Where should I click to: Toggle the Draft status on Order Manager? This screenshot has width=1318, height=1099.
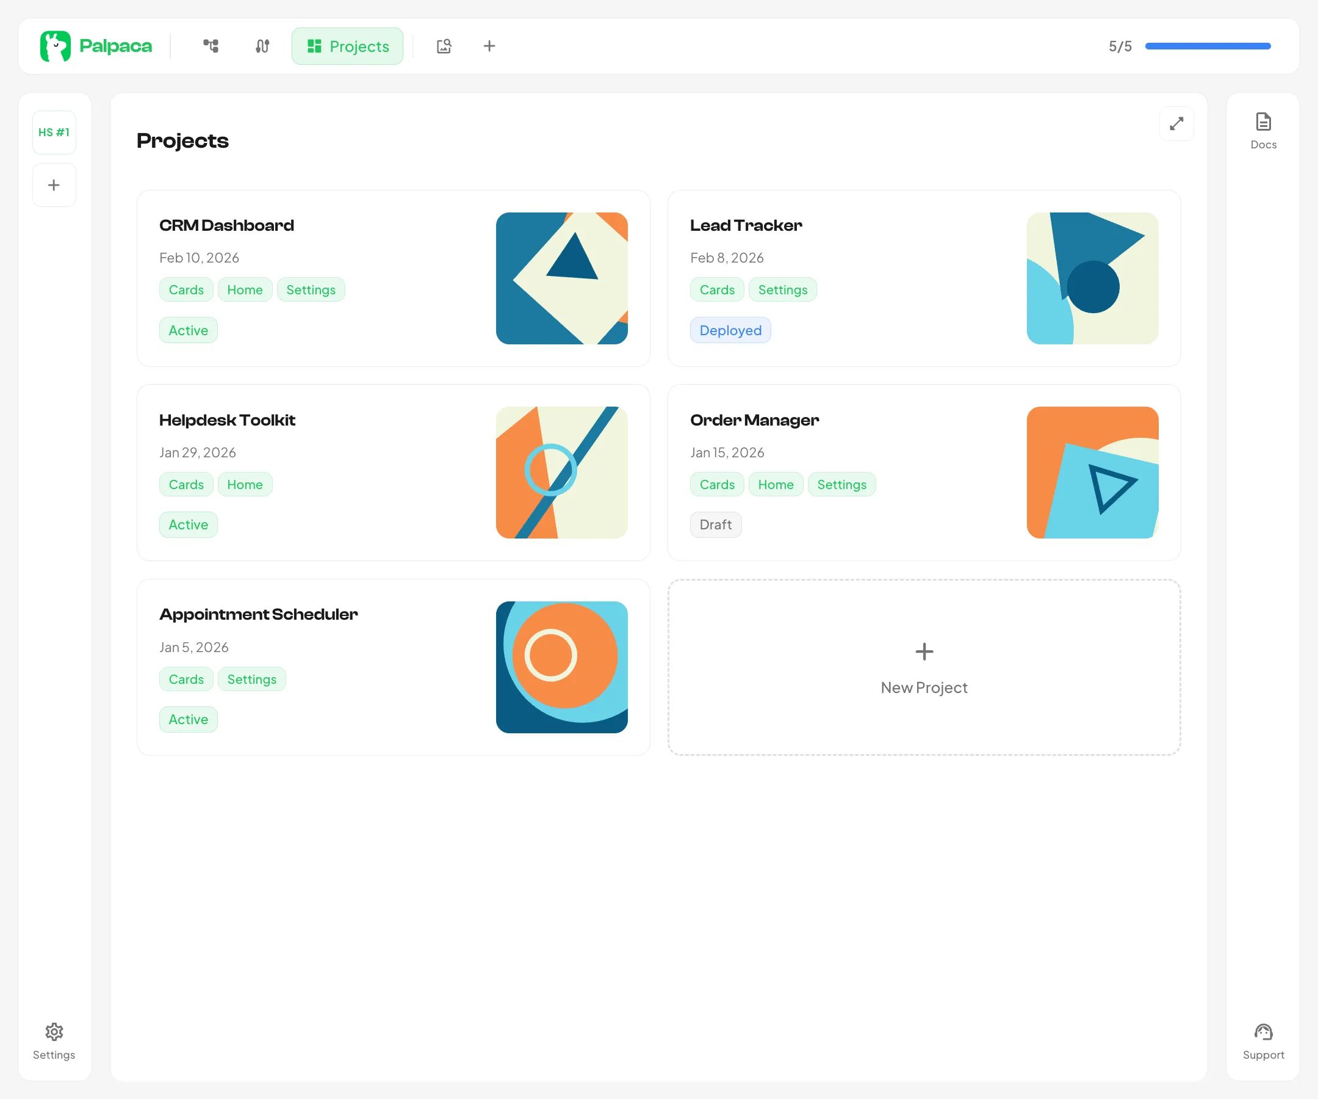tap(715, 524)
